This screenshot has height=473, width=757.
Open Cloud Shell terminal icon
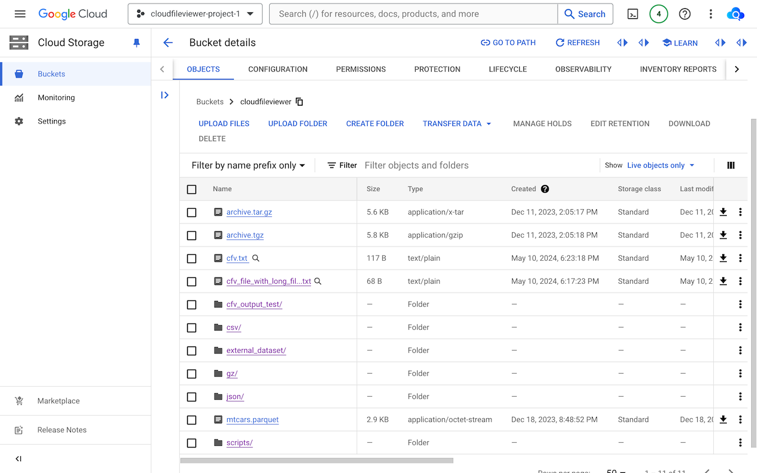633,14
